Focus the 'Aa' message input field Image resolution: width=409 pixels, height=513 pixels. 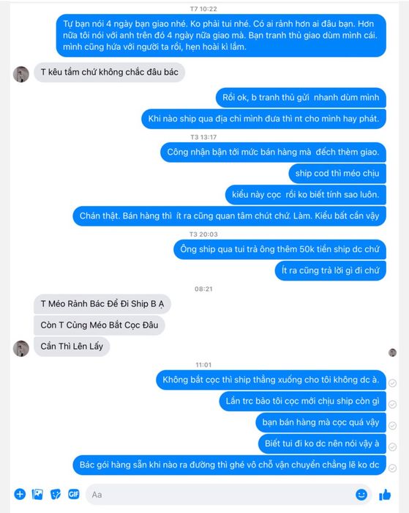tap(229, 495)
